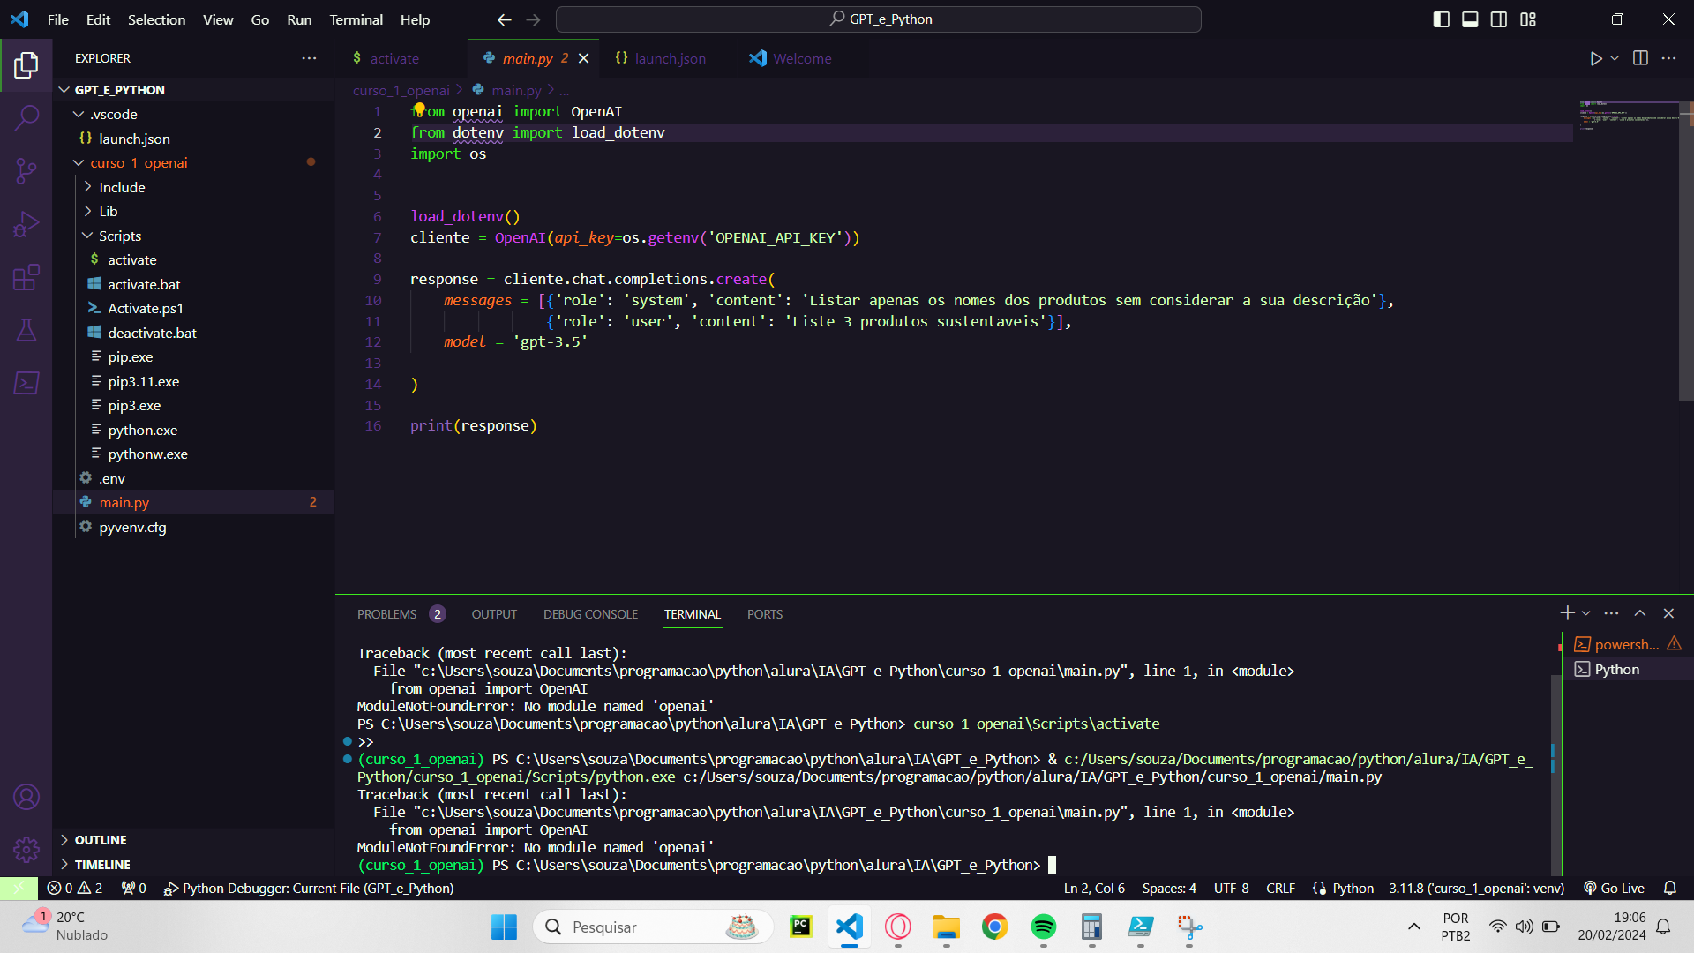Open the Search view in activity bar
The width and height of the screenshot is (1694, 953).
(26, 116)
